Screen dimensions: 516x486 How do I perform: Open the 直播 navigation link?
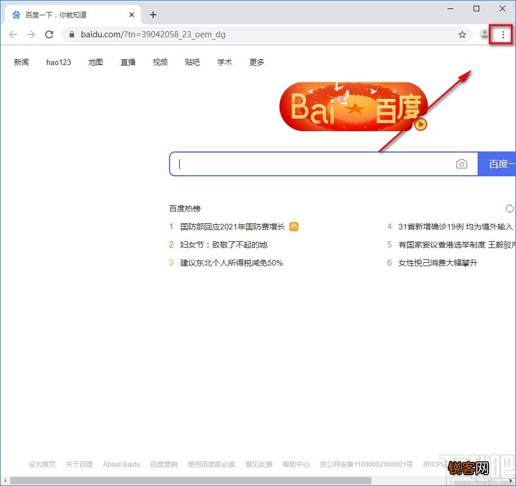point(128,62)
